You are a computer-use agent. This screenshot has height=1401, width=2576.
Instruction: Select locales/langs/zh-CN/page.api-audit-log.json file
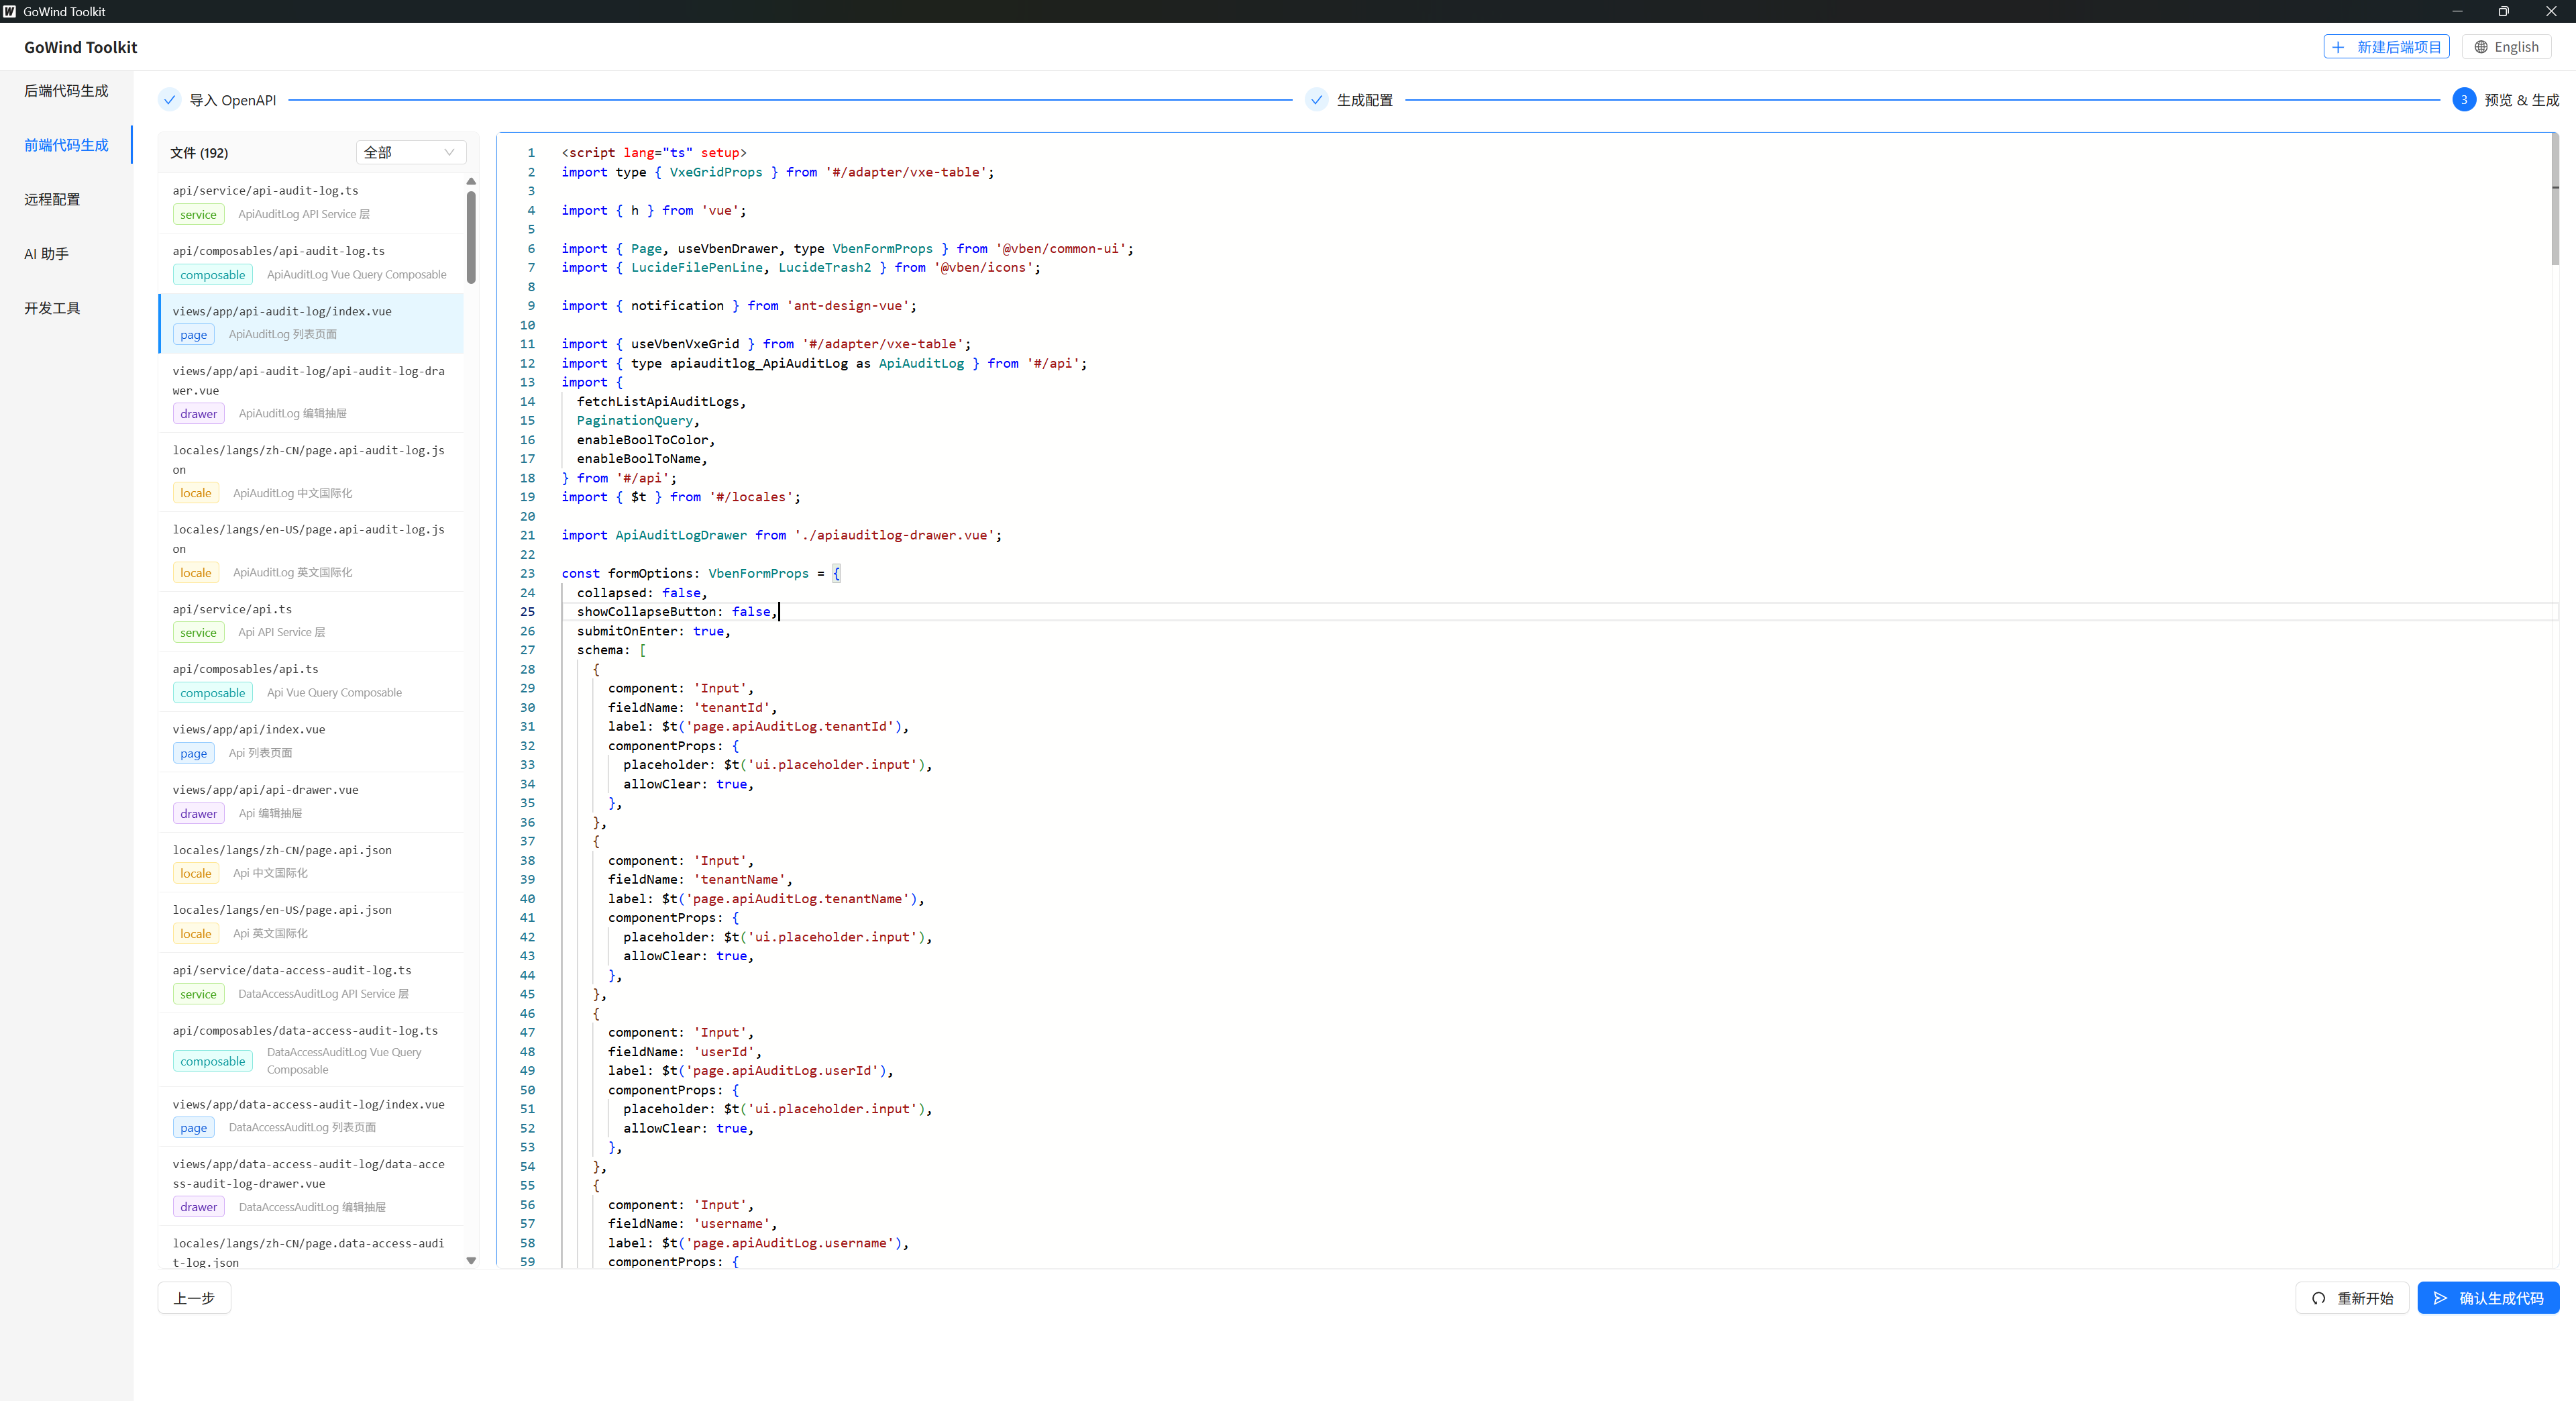click(x=311, y=472)
